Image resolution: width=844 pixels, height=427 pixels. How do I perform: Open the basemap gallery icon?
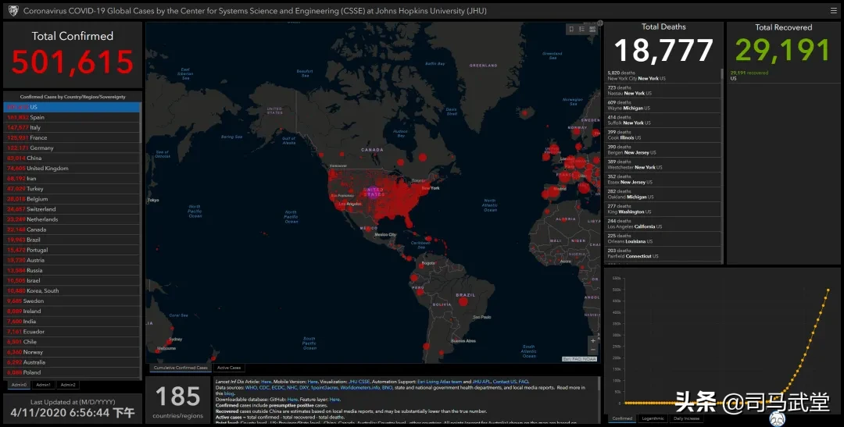coord(592,29)
